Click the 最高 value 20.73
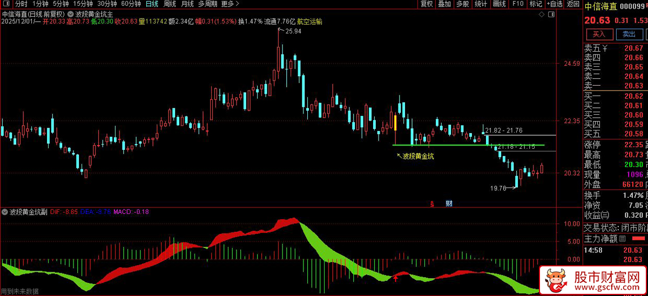 [x=633, y=155]
